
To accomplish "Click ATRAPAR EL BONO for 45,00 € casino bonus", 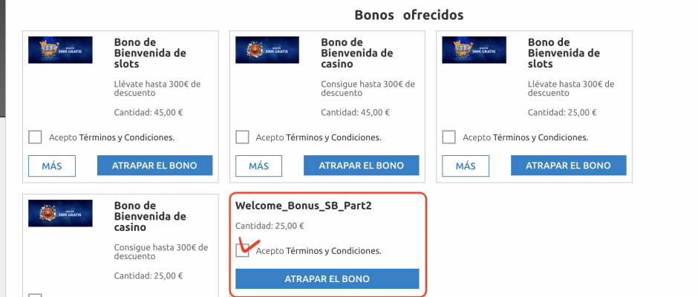I will click(x=362, y=166).
